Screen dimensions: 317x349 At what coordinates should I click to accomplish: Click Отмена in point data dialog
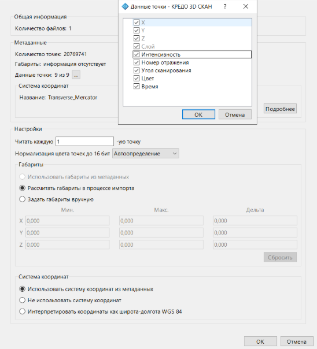(x=235, y=114)
